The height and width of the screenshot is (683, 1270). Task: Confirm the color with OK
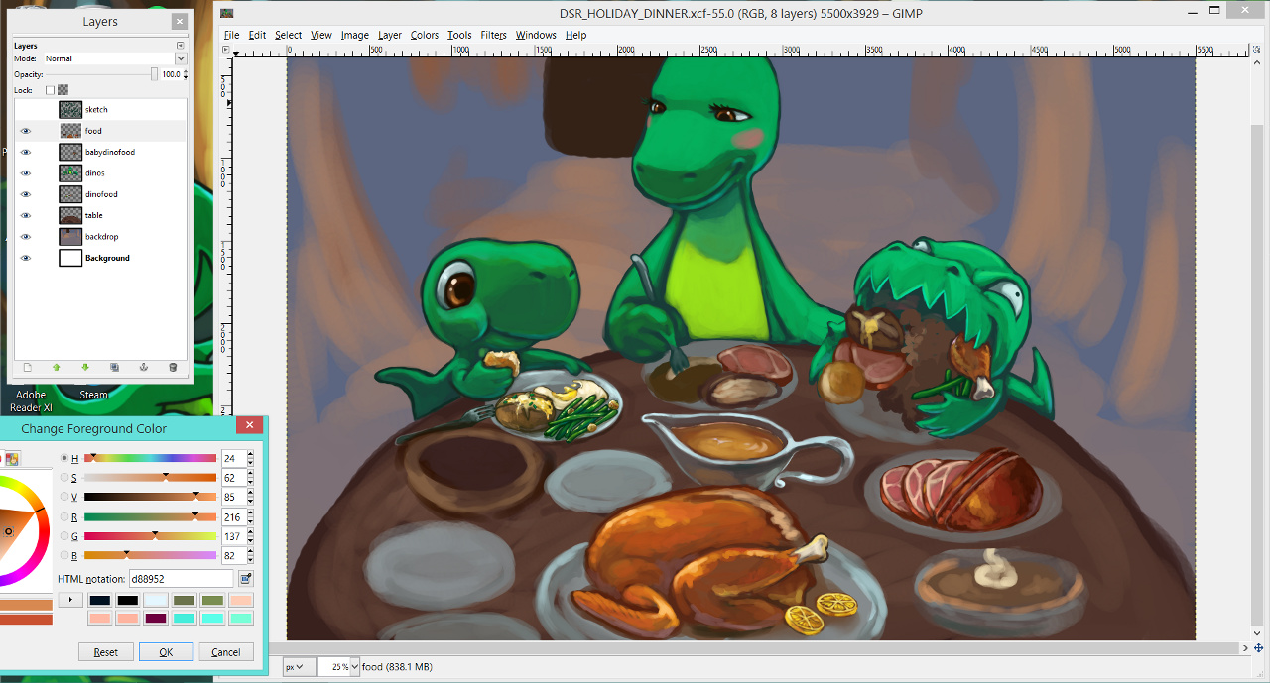click(x=166, y=652)
